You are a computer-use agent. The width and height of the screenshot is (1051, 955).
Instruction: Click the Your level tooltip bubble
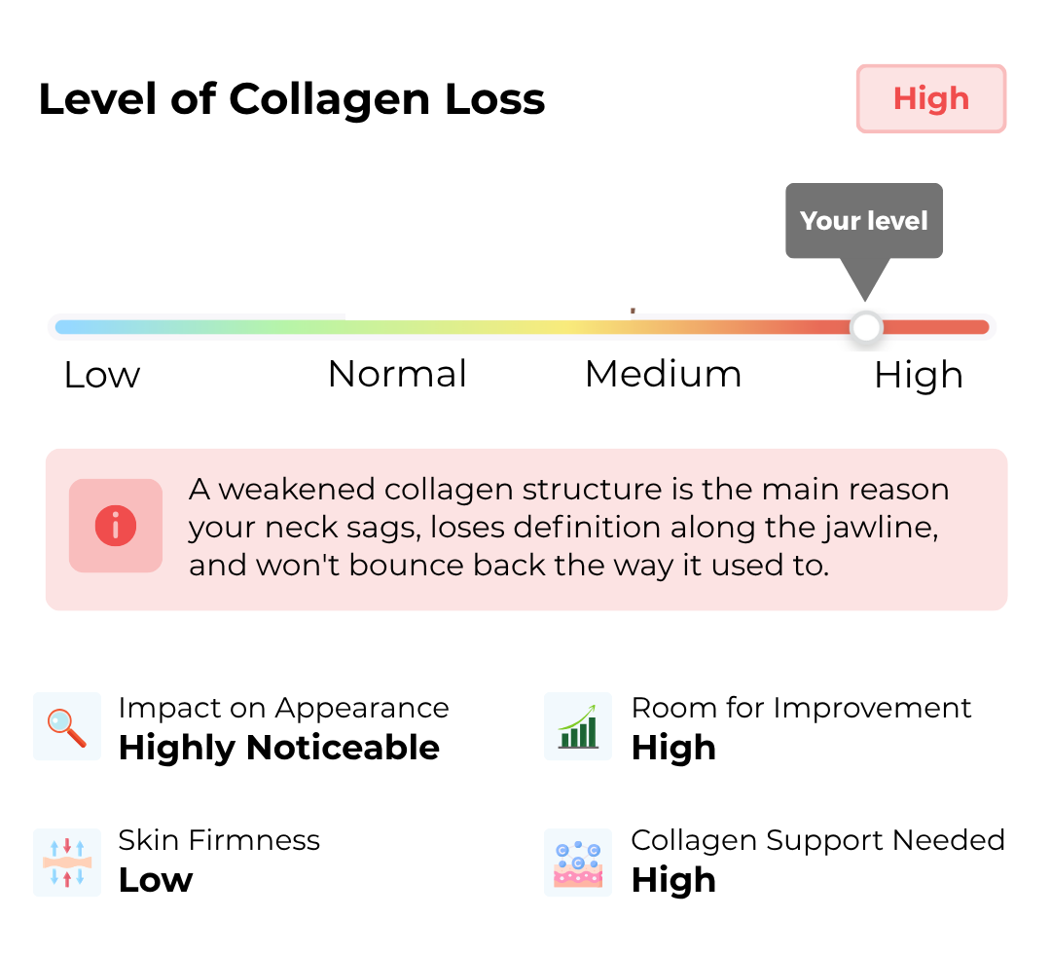[x=864, y=221]
